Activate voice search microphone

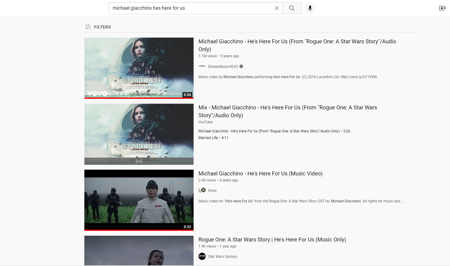click(x=310, y=8)
